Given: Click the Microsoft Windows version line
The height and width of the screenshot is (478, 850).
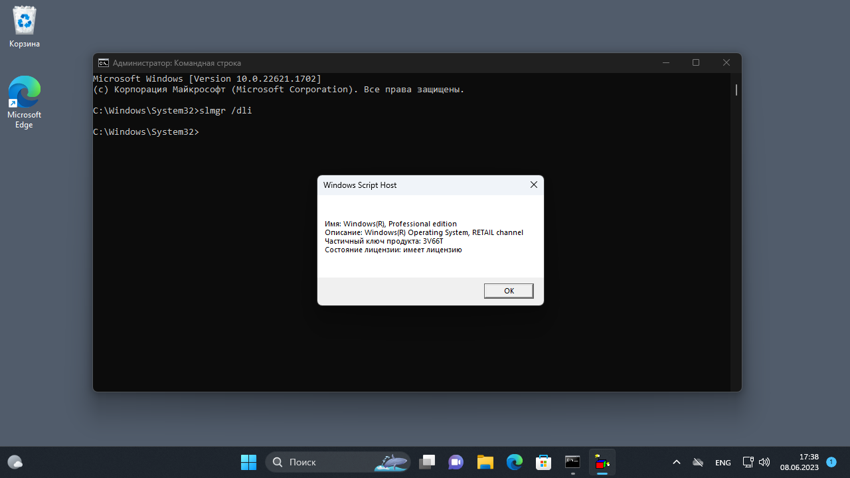Looking at the screenshot, I should (x=207, y=79).
